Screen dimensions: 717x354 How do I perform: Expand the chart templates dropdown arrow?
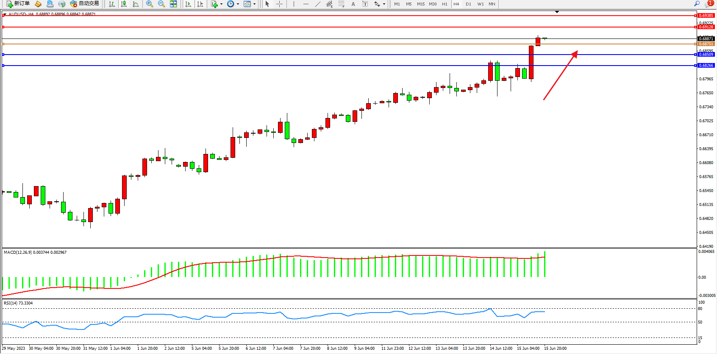click(x=254, y=4)
